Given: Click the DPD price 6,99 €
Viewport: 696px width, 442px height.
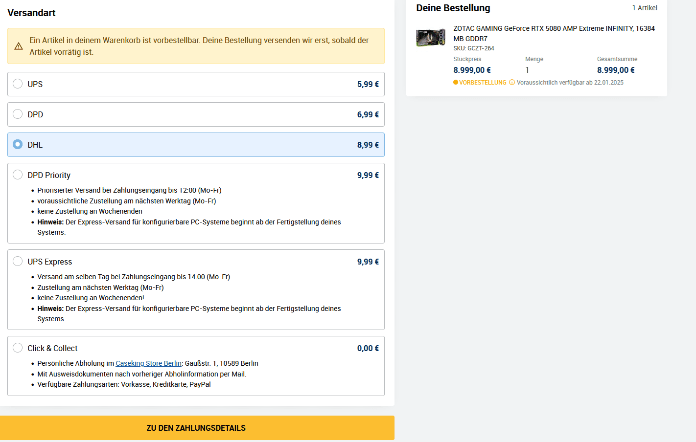Looking at the screenshot, I should 368,114.
